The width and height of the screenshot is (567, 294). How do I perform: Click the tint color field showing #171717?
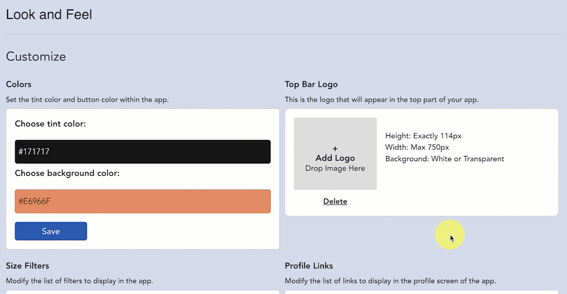point(142,152)
